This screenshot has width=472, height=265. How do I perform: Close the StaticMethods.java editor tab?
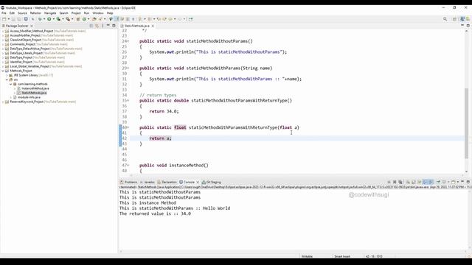point(153,26)
